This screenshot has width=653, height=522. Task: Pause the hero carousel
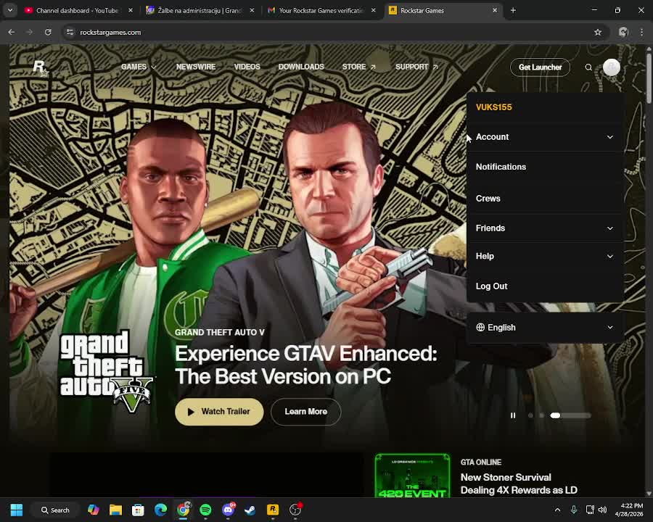[x=513, y=415]
